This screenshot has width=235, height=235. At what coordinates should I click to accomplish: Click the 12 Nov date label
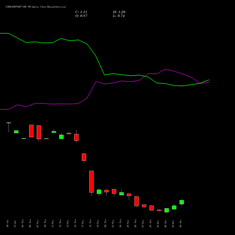pos(60,224)
